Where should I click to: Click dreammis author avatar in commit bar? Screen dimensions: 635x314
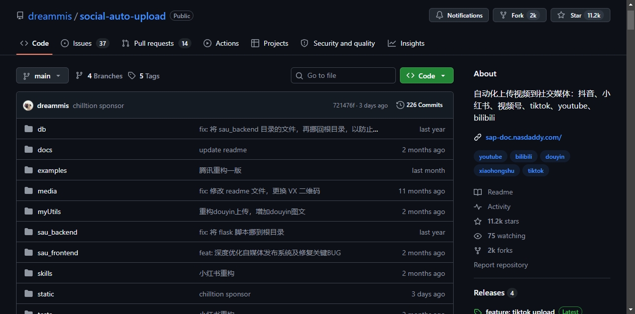click(x=28, y=106)
